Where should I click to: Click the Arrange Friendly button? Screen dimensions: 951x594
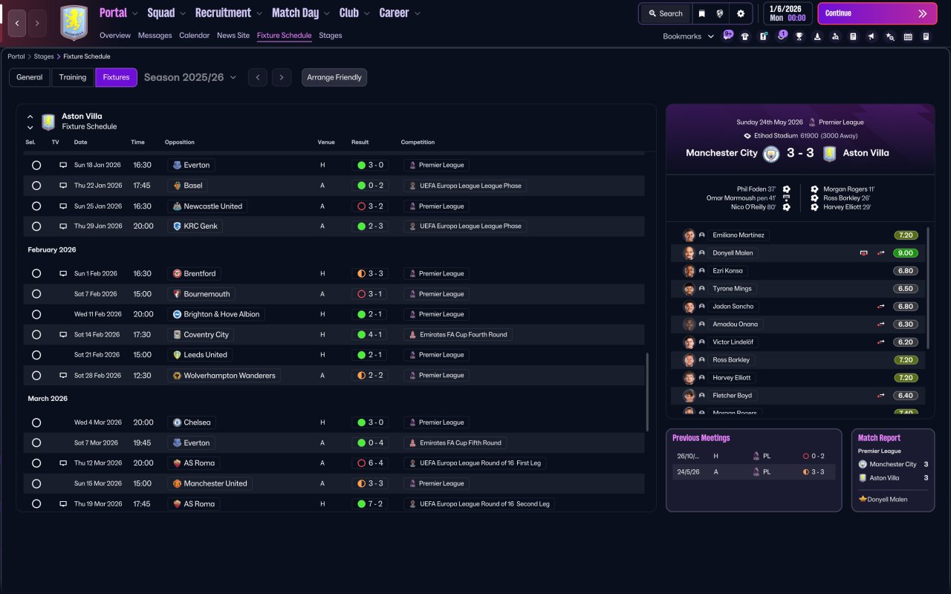[334, 77]
